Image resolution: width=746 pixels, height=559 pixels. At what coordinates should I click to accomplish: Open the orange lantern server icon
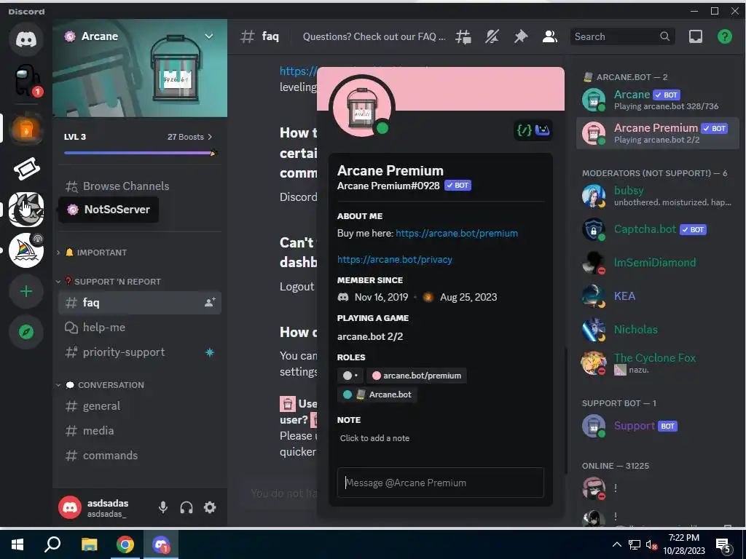point(26,128)
